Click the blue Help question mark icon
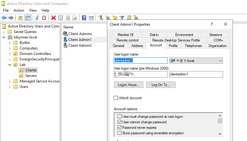The image size is (247, 141). pos(84,18)
